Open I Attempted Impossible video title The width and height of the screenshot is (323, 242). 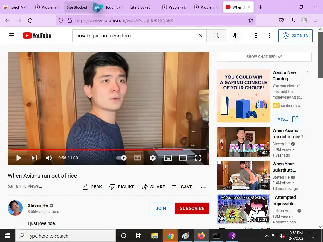[285, 200]
